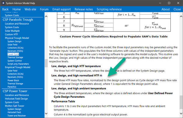Click the content pane scroll up arrow
The height and width of the screenshot is (118, 183).
click(x=181, y=17)
